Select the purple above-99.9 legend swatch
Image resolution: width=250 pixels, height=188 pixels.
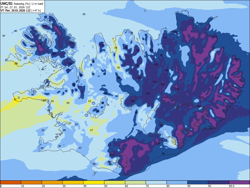click(239, 182)
